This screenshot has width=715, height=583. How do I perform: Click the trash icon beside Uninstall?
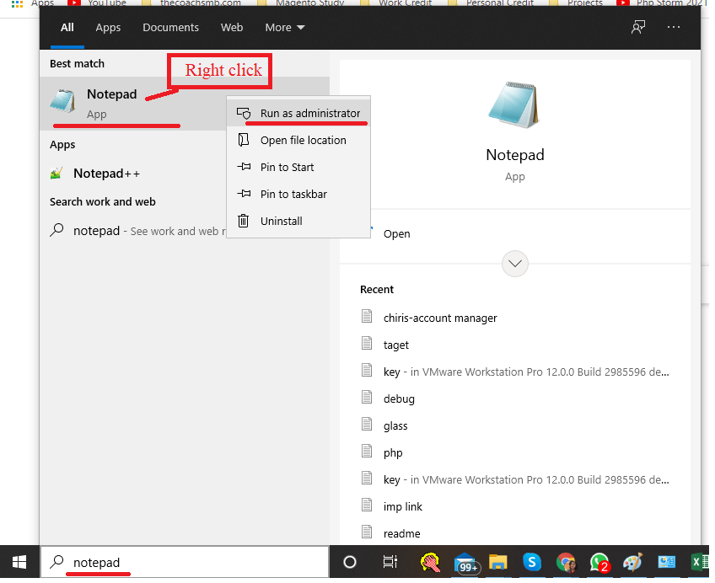point(244,221)
